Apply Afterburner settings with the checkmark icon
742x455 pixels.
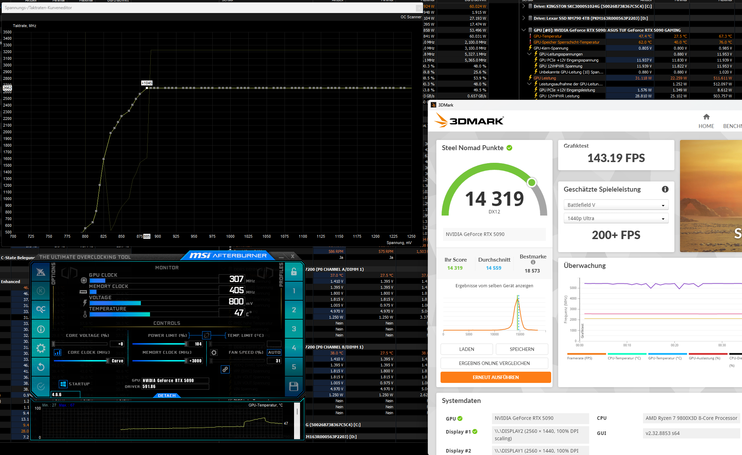point(41,386)
